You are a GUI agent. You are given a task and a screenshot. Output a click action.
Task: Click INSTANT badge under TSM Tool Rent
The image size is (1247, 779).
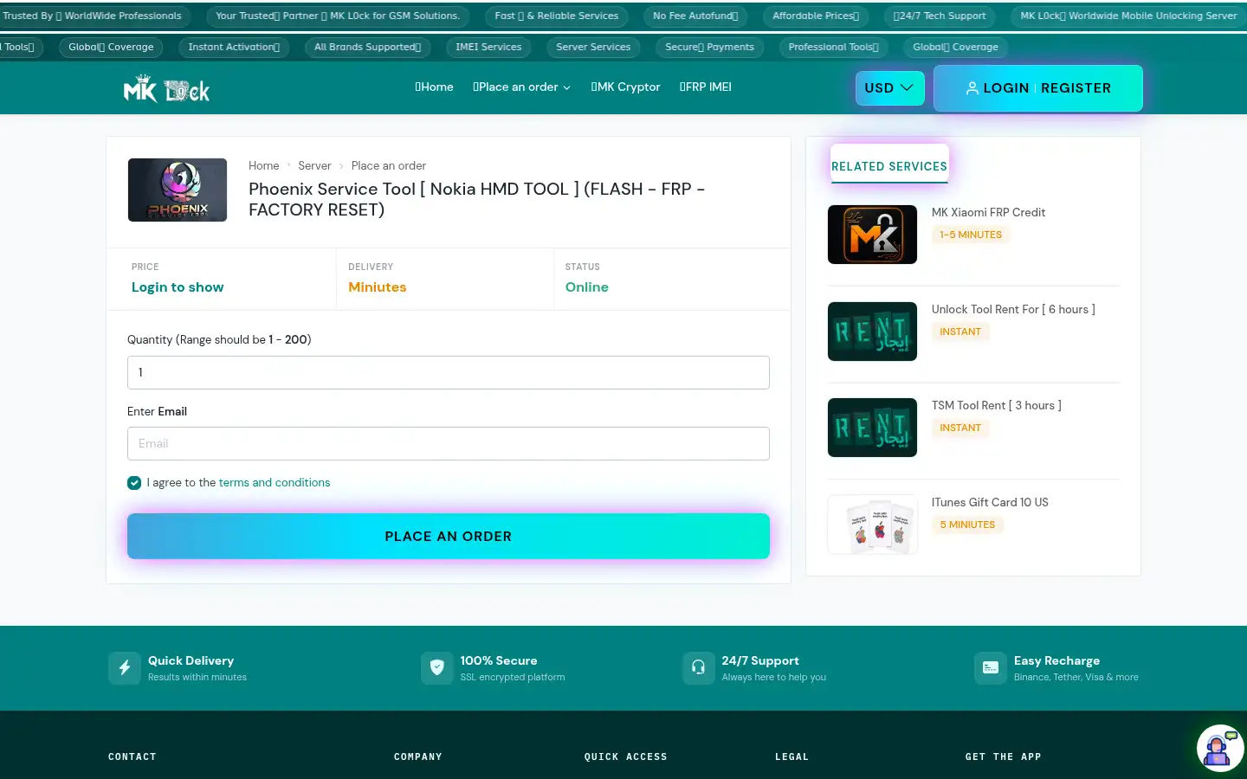point(960,428)
